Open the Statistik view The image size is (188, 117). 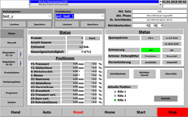(165, 99)
